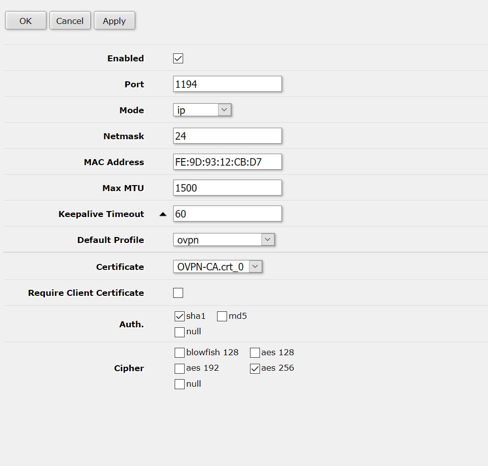488x466 pixels.
Task: Enable md5 authentication
Action: (222, 316)
